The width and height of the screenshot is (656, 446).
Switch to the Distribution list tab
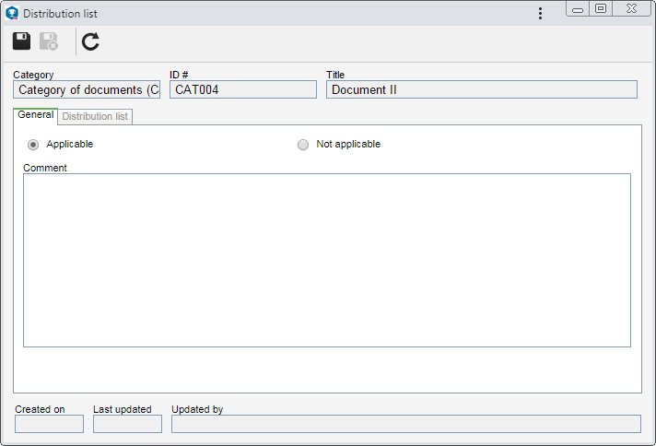(95, 116)
